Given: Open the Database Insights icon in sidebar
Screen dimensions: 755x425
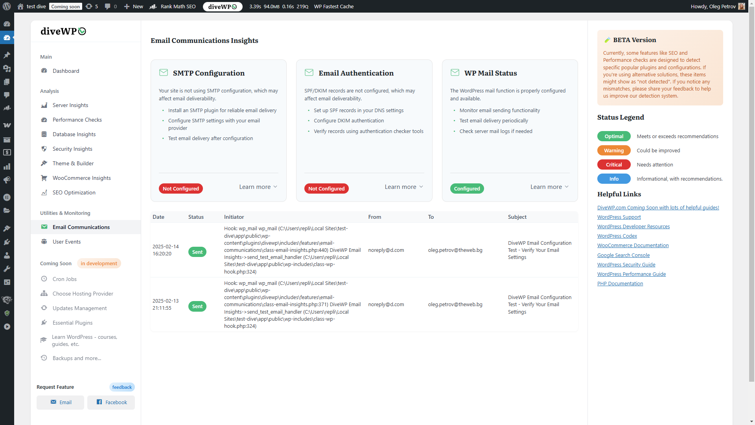Looking at the screenshot, I should point(44,134).
